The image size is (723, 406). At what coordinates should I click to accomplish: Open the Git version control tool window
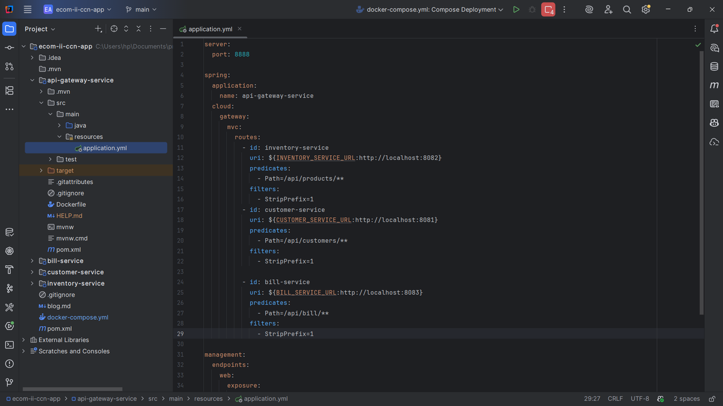pos(9,382)
